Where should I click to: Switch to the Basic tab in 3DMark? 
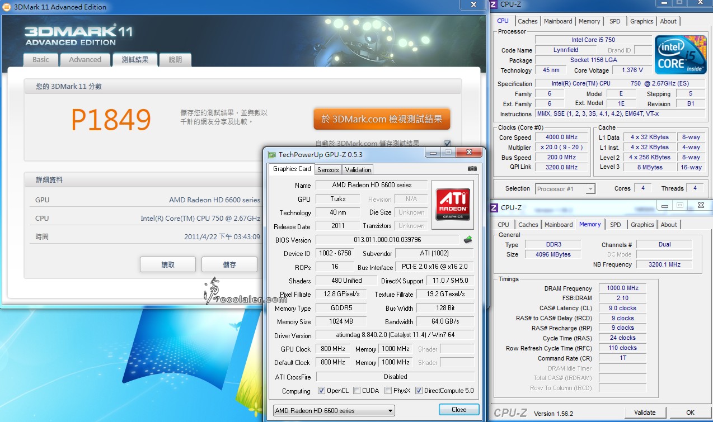click(x=40, y=60)
